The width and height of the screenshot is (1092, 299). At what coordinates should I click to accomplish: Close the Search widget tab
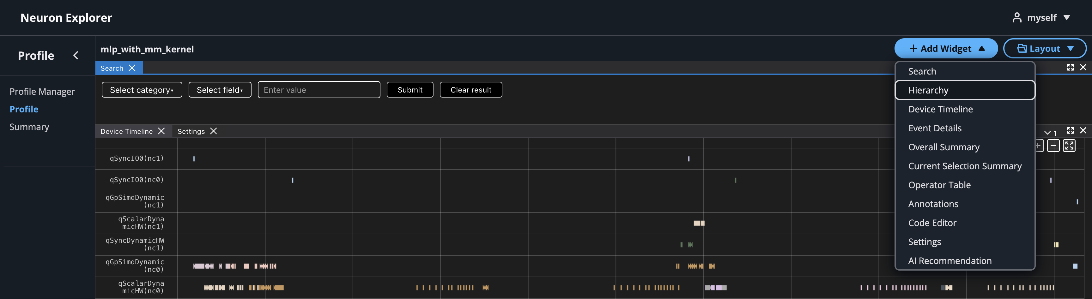point(132,68)
